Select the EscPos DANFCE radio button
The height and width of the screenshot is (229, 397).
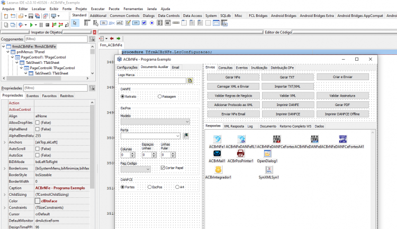pyautogui.click(x=150, y=187)
